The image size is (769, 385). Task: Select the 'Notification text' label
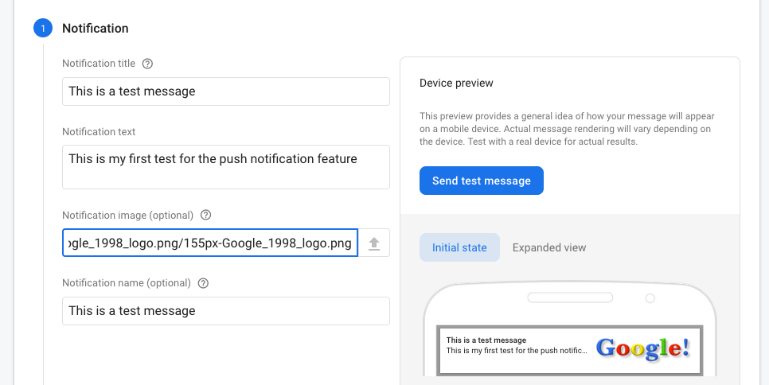click(99, 132)
